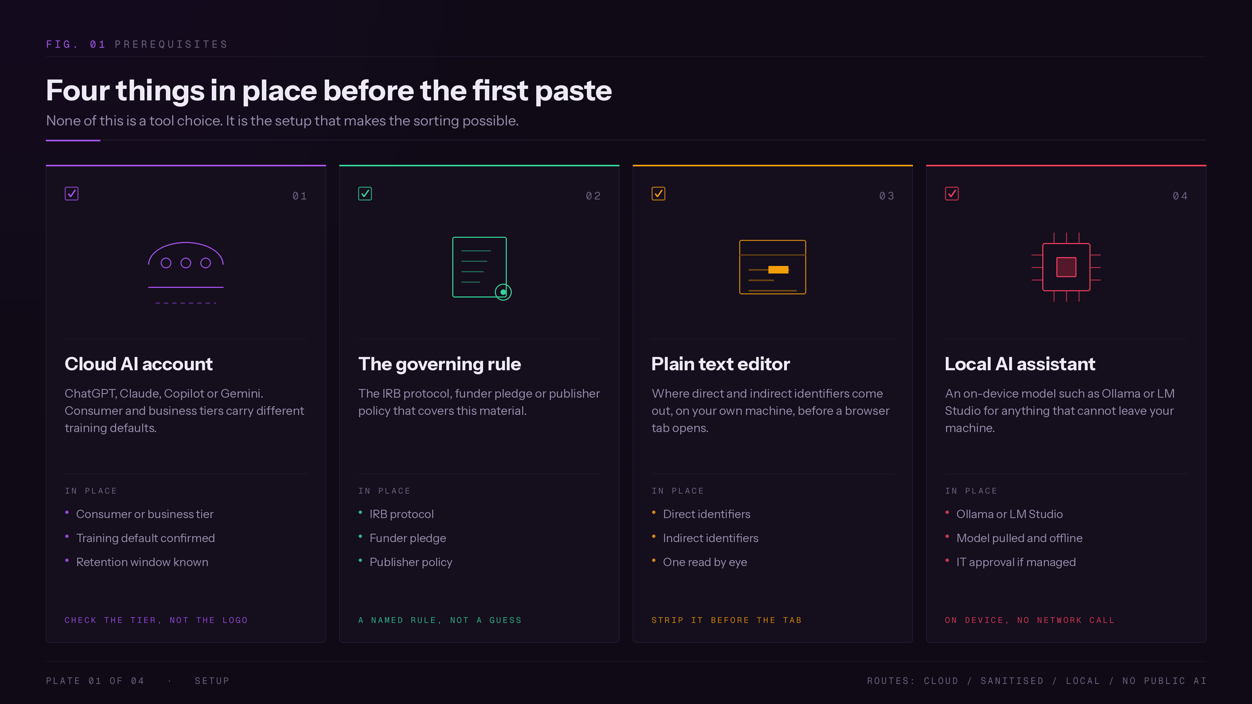The width and height of the screenshot is (1252, 704).
Task: Toggle the green checkbox on card 02
Action: click(x=365, y=193)
